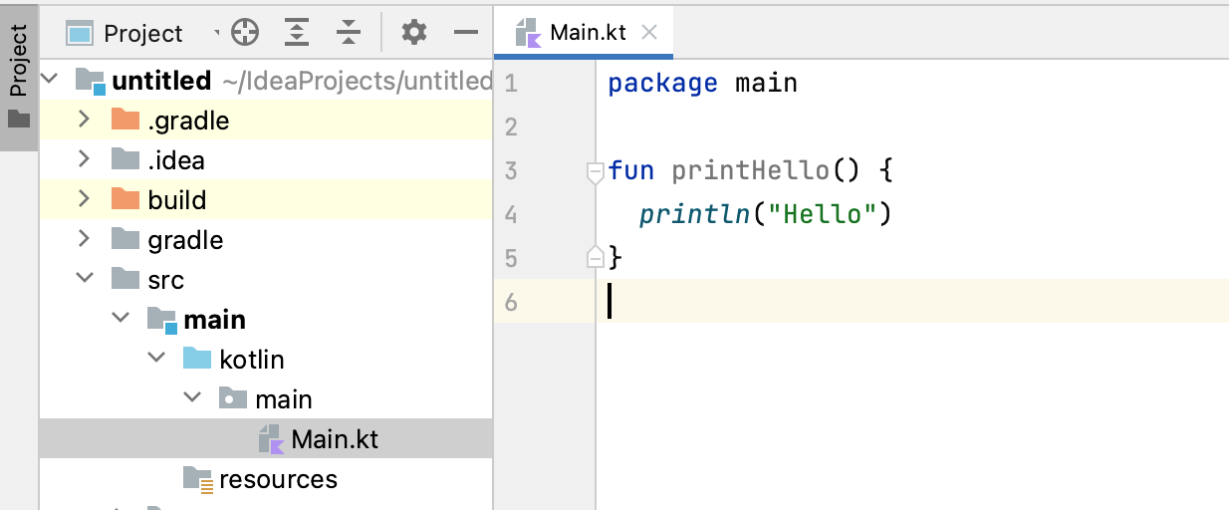
Task: Click the Kotlin file icon beside Main.kt in tree
Action: (x=271, y=439)
